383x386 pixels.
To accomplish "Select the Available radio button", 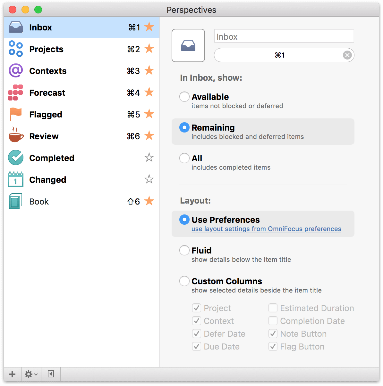I will pyautogui.click(x=184, y=97).
